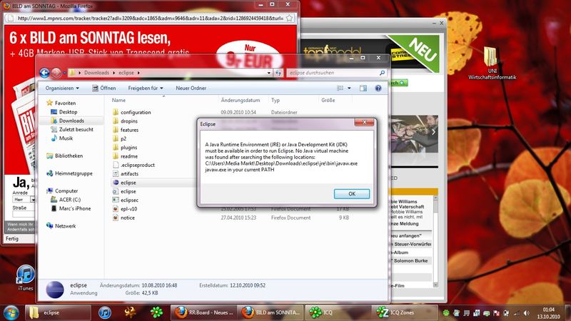Select the artifacts file

click(x=129, y=173)
